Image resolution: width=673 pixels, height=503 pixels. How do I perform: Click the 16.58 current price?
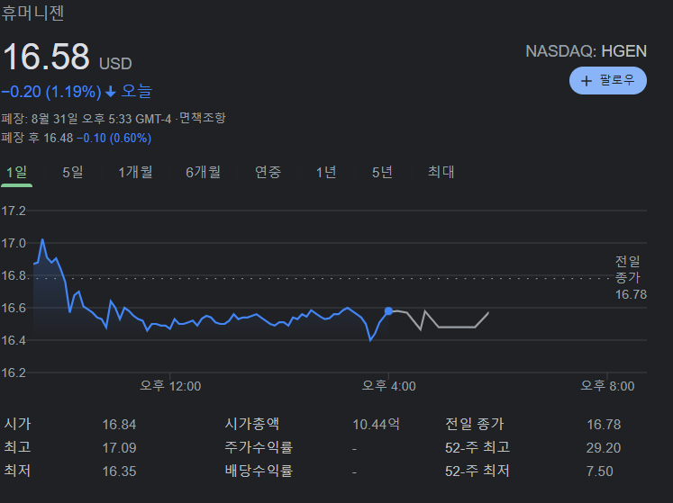[46, 56]
